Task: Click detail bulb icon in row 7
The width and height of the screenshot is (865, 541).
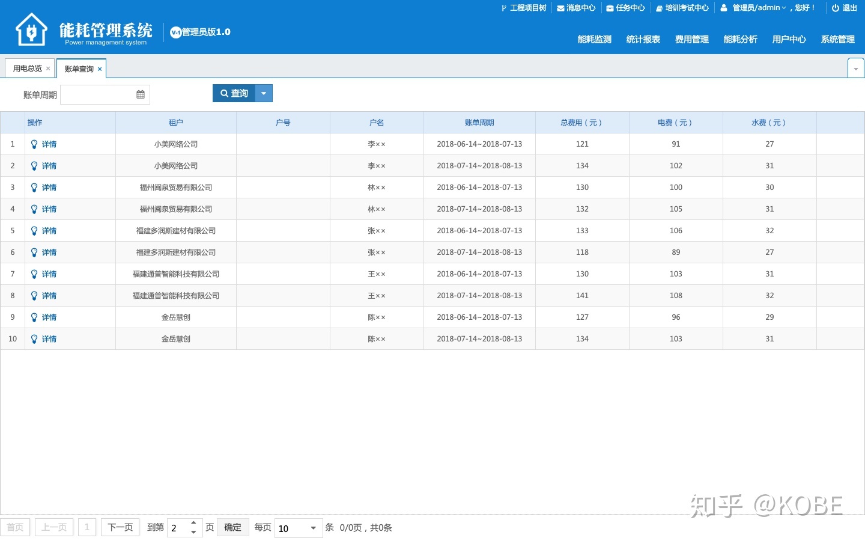Action: click(x=34, y=274)
